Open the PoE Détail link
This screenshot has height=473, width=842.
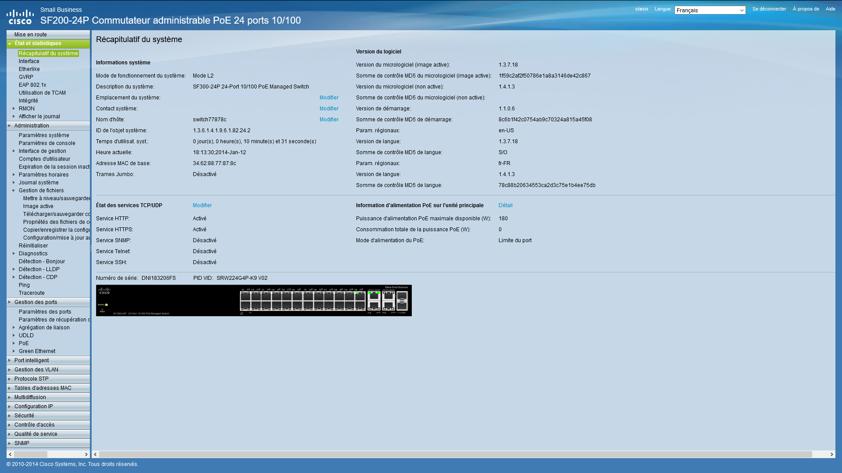click(x=505, y=205)
